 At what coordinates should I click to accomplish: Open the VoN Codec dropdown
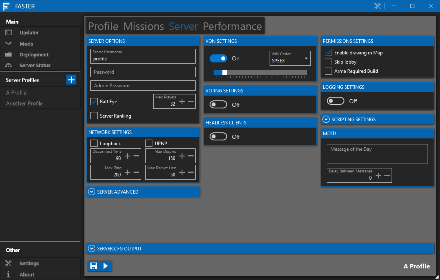pyautogui.click(x=290, y=58)
